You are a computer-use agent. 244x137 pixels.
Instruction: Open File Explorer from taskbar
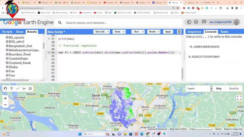click(x=125, y=134)
